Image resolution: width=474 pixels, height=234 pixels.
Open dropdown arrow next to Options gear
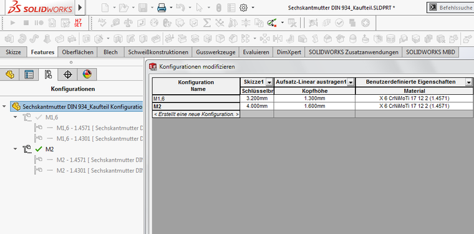pyautogui.click(x=253, y=8)
